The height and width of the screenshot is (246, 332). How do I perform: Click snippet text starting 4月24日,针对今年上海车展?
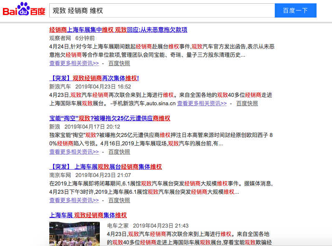(x=162, y=51)
